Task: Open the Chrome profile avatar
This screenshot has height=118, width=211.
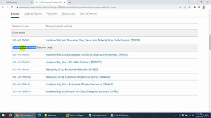Action: pos(204,7)
